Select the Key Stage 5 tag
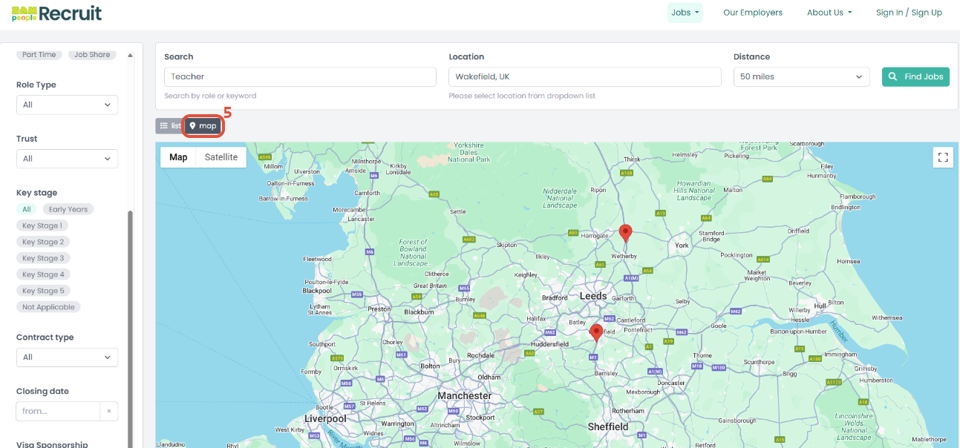The height and width of the screenshot is (448, 960). [43, 291]
